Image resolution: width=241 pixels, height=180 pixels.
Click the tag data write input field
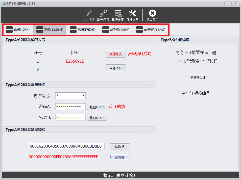66,146
